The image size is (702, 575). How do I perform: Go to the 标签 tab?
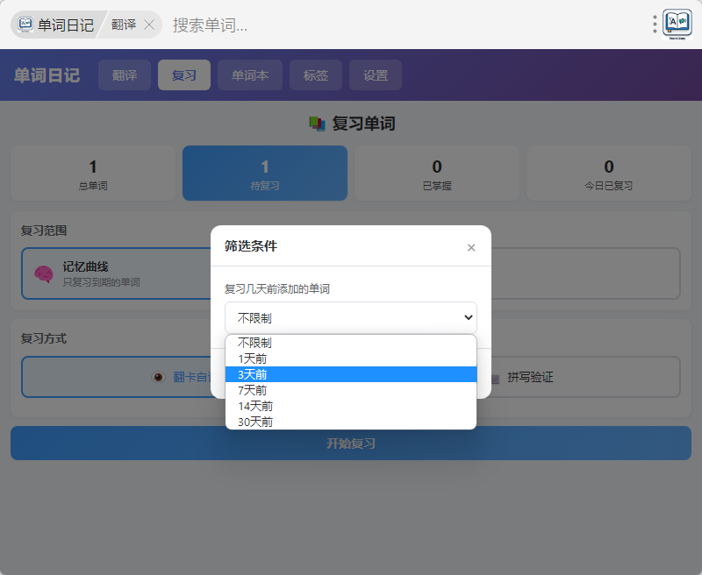tap(316, 75)
